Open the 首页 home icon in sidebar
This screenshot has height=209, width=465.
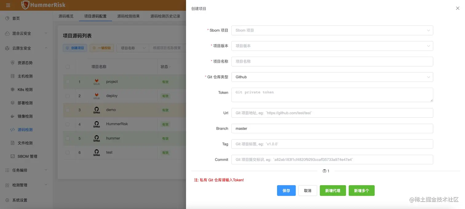click(7, 18)
